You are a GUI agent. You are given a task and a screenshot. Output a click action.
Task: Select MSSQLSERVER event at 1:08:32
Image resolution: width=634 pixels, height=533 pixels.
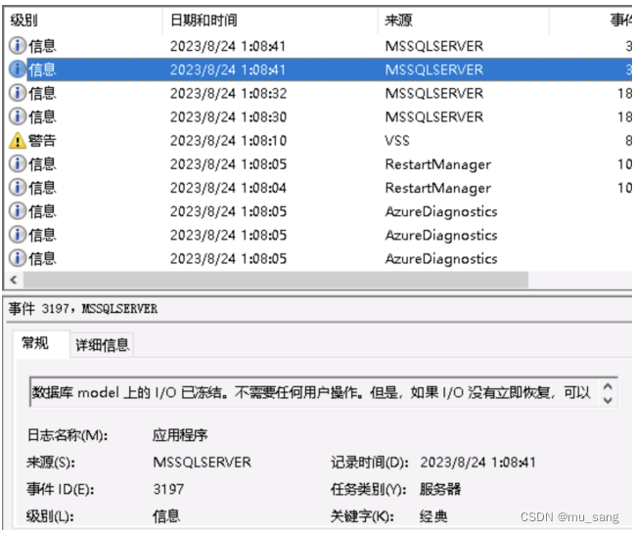[x=319, y=93]
